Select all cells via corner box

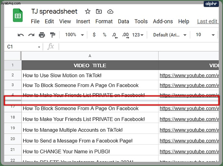click(13, 56)
